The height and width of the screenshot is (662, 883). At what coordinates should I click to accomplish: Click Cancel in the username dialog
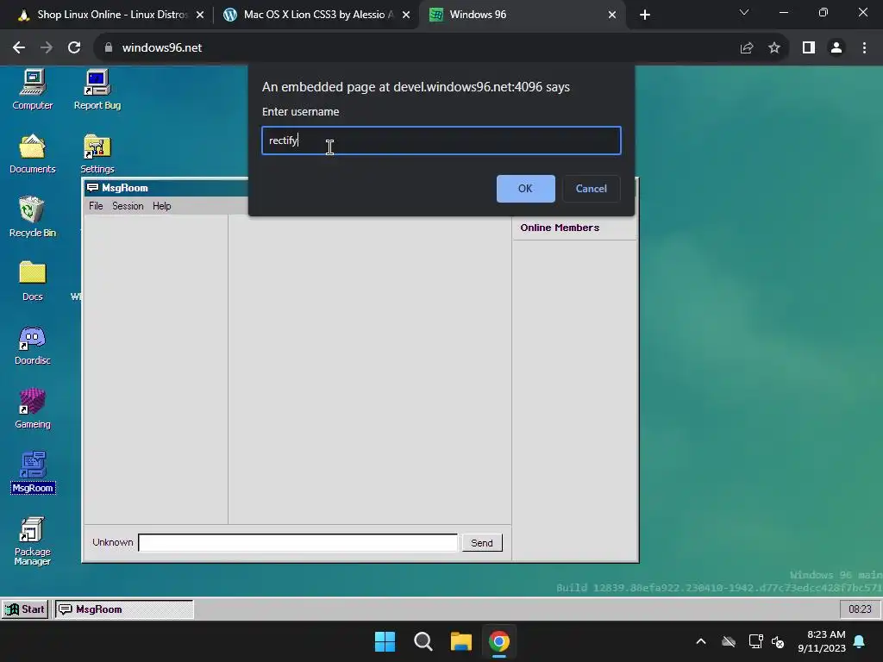point(591,189)
